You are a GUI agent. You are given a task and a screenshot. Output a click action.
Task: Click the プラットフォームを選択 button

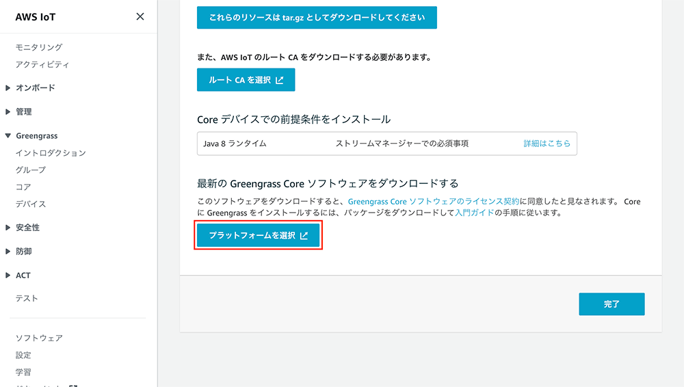point(258,235)
